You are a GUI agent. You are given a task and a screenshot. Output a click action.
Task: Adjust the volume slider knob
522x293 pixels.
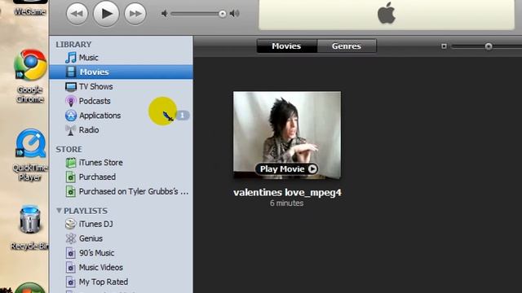(x=223, y=14)
